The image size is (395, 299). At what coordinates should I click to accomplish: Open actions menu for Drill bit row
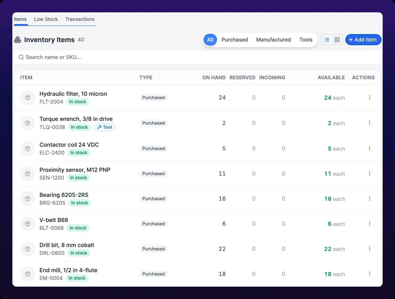tap(370, 249)
